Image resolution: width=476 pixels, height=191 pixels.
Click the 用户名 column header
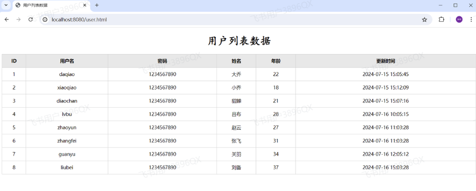point(67,61)
